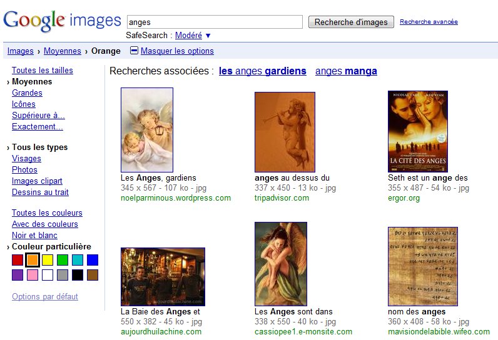Click cassiopee1.e-monsite.com source text
This screenshot has height=340, width=498.
303,332
